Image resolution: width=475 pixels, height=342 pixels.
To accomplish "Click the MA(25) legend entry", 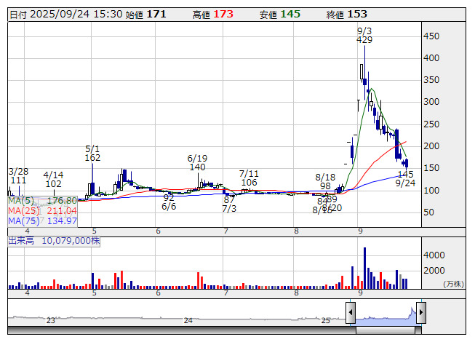I will tap(43, 210).
